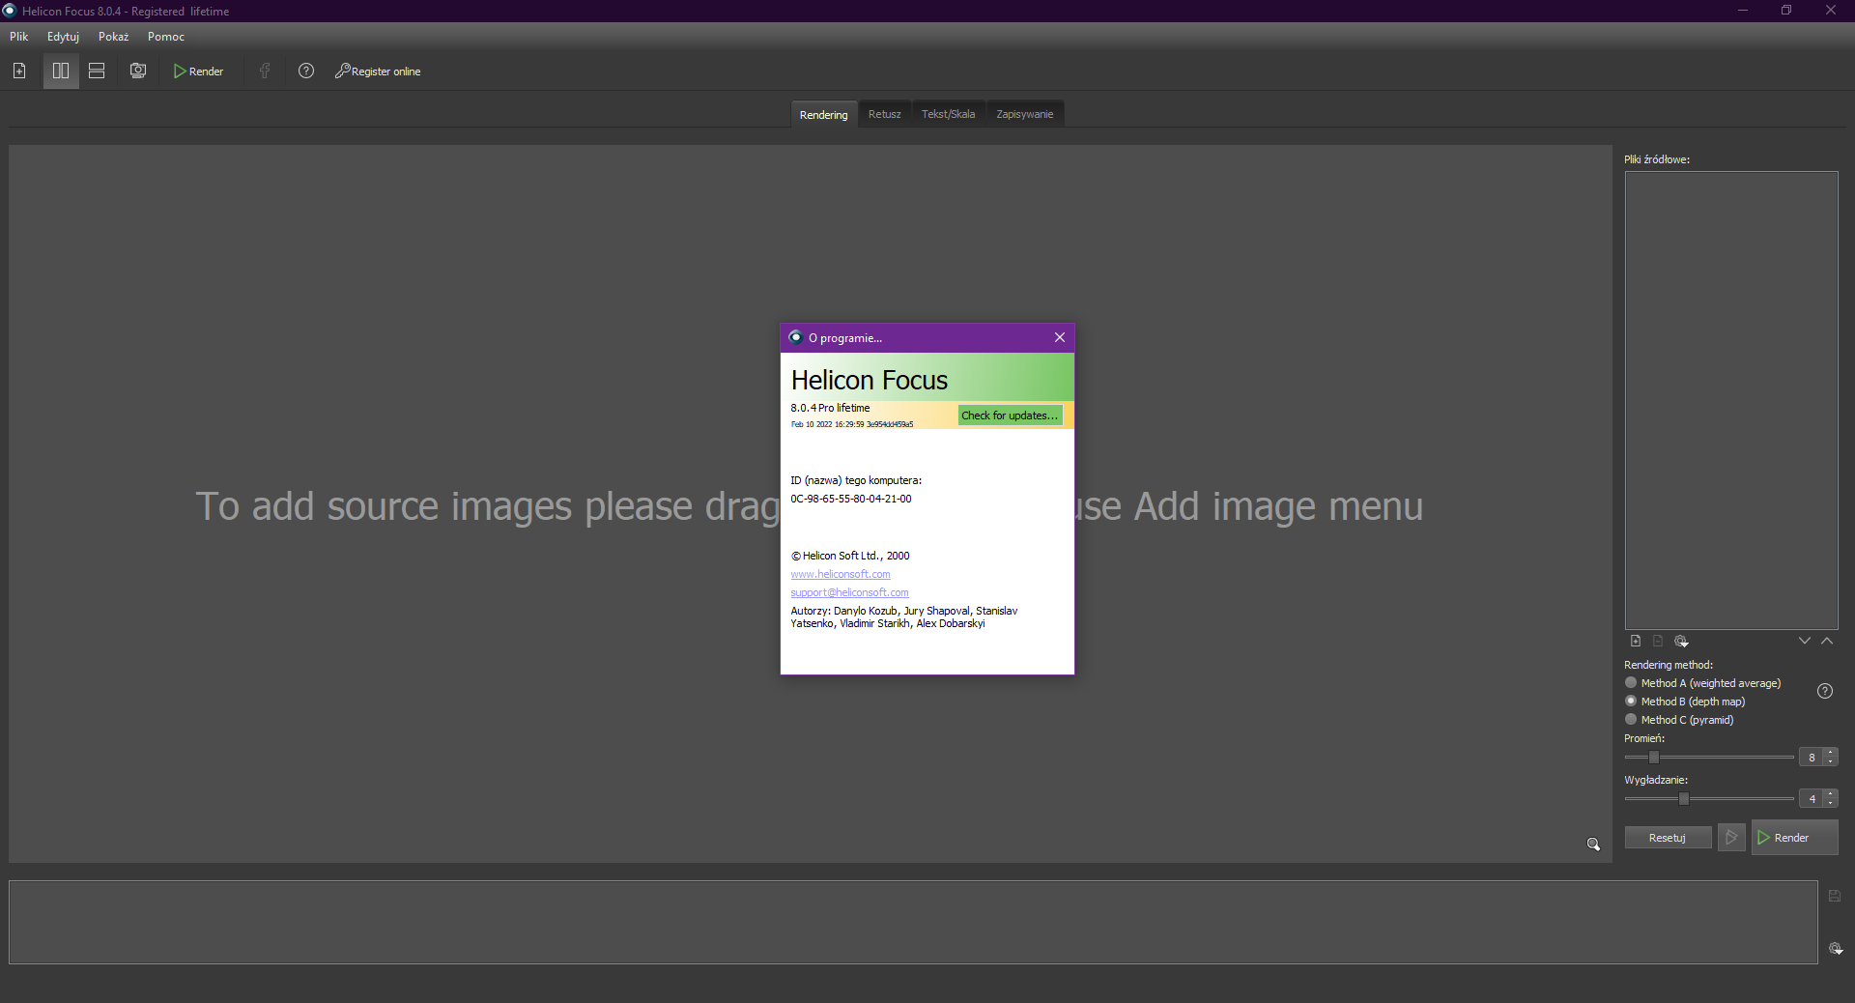
Task: Select the side-by-side vertical split view icon
Action: 61,72
